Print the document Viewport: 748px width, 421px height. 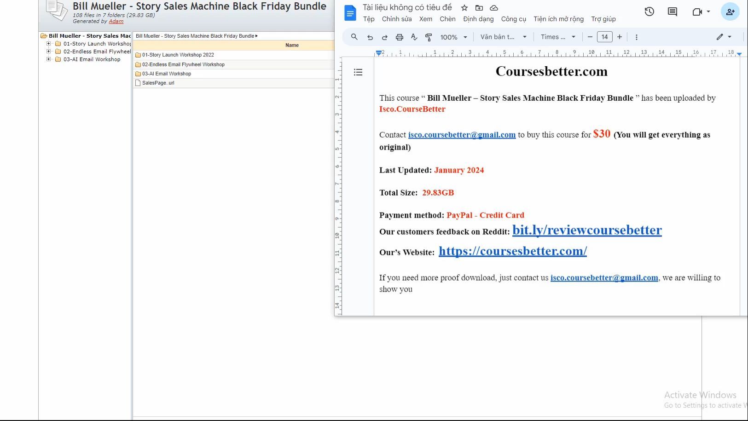pyautogui.click(x=400, y=37)
